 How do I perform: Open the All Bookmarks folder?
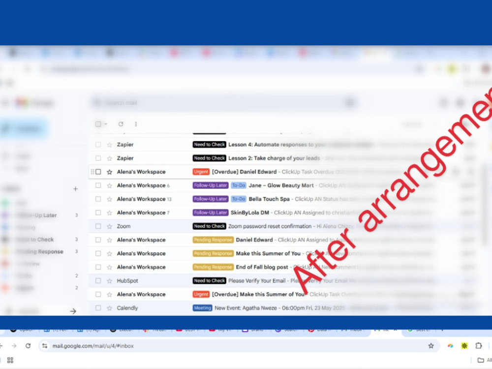[x=485, y=360]
